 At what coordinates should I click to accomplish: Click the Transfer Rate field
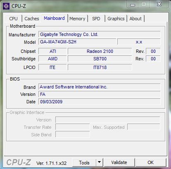pos(73,127)
